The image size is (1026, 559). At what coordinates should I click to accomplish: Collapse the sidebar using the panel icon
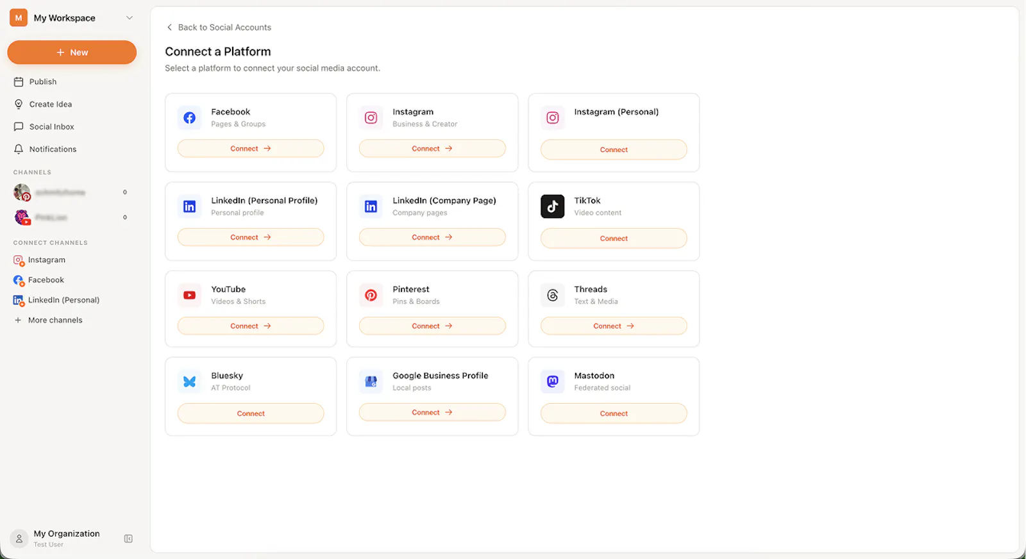point(128,538)
